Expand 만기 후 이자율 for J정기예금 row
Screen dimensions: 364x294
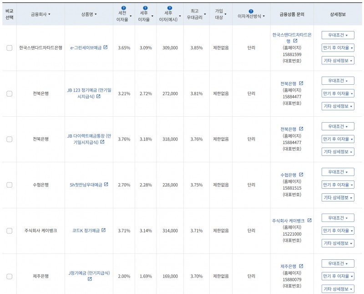point(338,276)
